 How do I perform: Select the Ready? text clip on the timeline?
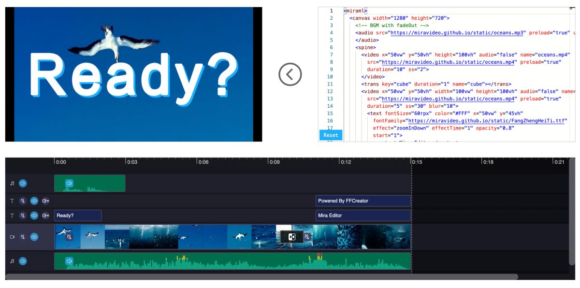[x=78, y=216]
